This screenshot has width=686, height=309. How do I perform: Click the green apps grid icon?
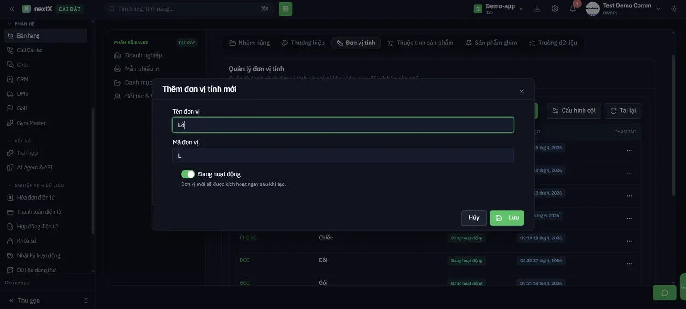coord(285,9)
